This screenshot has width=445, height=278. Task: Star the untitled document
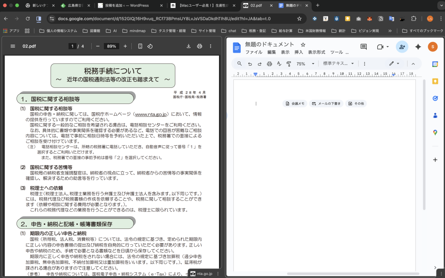click(303, 44)
